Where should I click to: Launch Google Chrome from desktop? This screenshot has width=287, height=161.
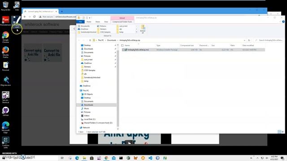tap(5, 37)
